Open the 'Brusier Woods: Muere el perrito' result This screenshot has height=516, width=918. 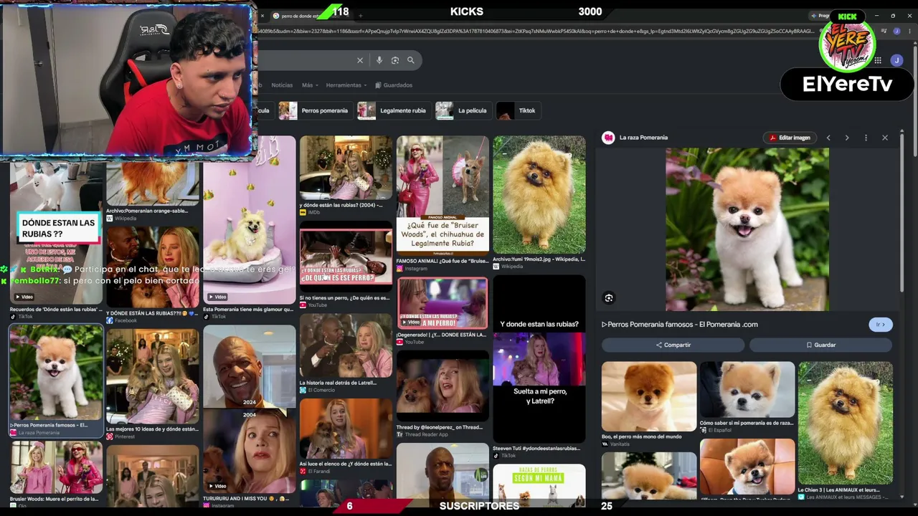point(56,476)
